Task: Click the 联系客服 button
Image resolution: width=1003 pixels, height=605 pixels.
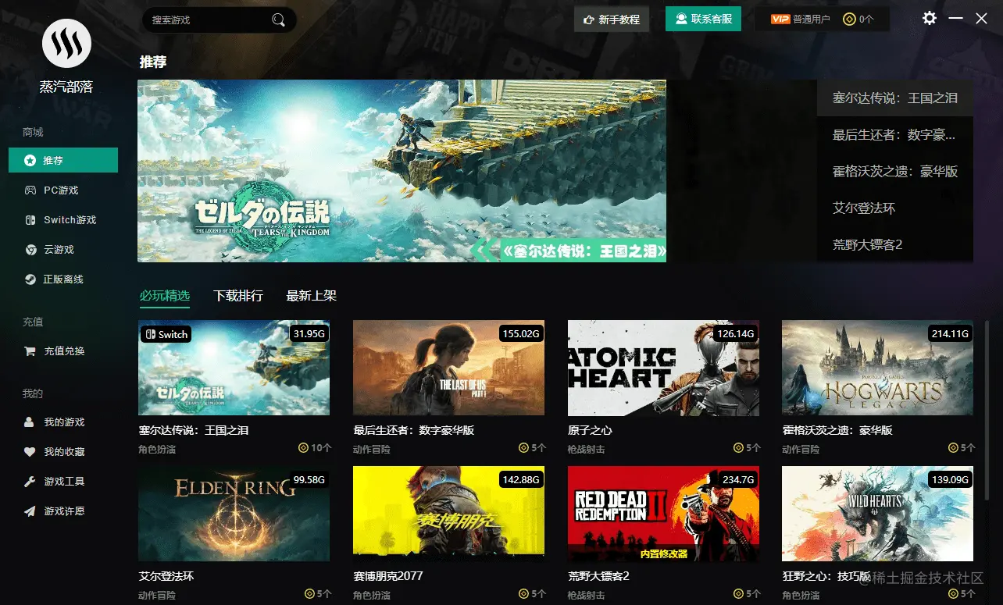Action: (x=703, y=19)
